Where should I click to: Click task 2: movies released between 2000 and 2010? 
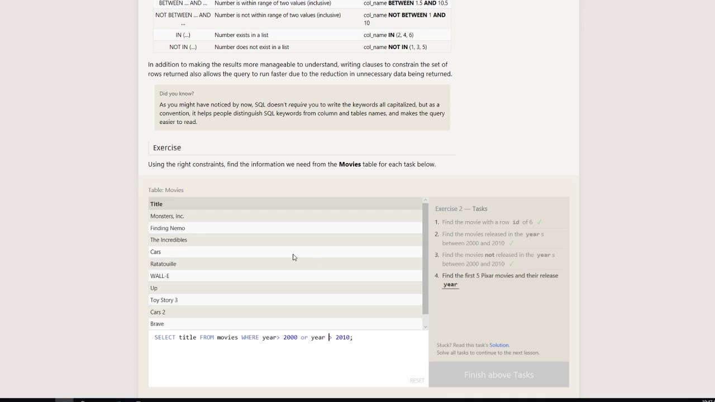click(493, 238)
